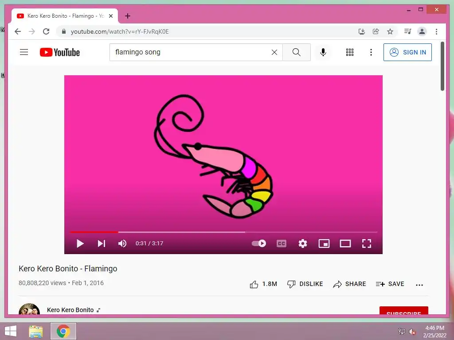The image size is (454, 340).
Task: Open Chrome three-dot menu
Action: point(436,31)
